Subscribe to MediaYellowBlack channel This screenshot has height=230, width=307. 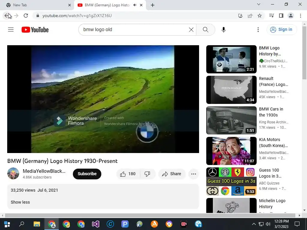87,174
